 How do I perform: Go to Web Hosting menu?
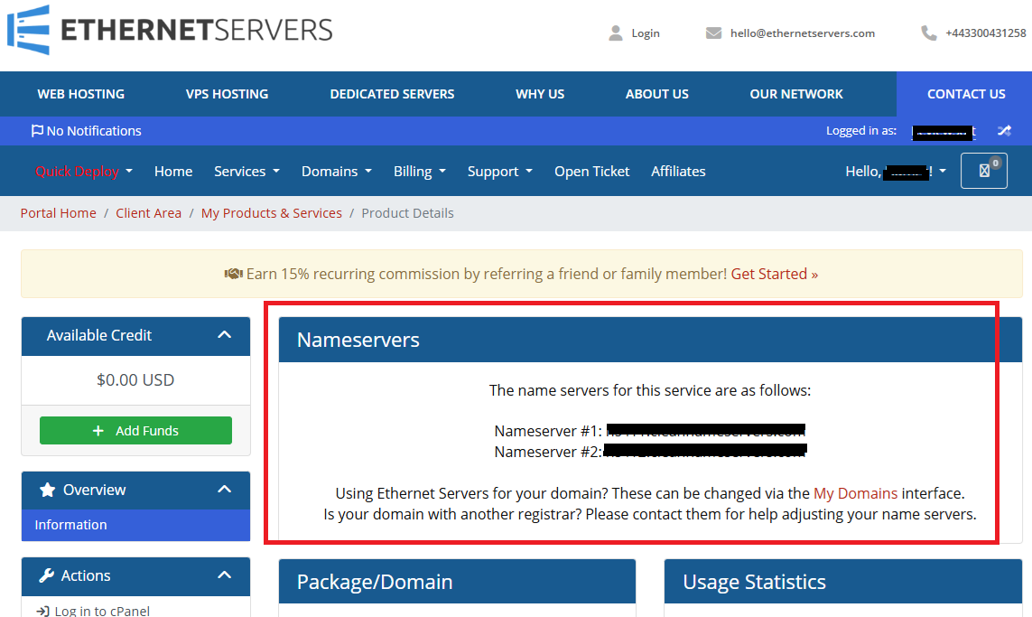81,94
